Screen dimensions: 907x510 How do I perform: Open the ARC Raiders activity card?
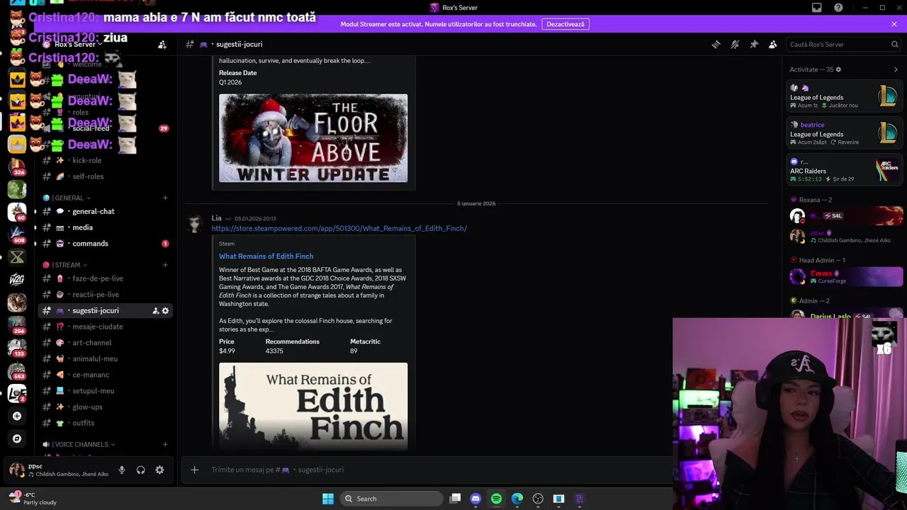845,170
